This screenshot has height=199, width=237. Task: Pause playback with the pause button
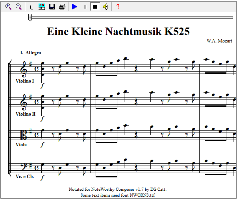point(85,7)
